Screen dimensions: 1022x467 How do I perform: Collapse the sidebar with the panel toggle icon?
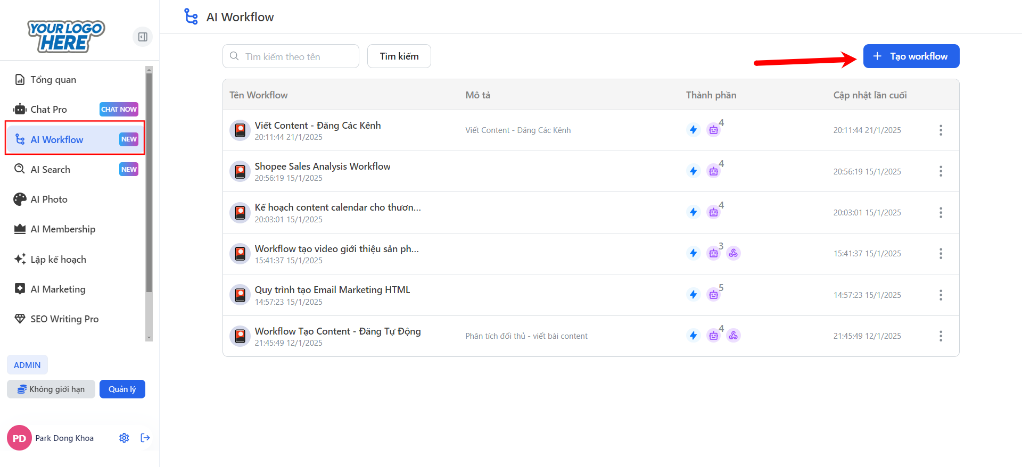pyautogui.click(x=142, y=37)
